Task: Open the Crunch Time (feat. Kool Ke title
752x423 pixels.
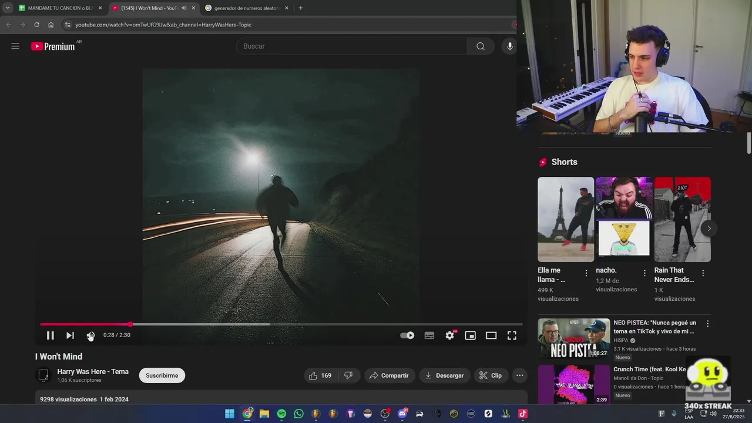Action: pyautogui.click(x=650, y=369)
